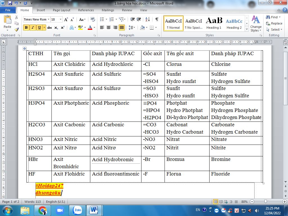Switch to Full Screen Reading view
The image size is (288, 216).
tap(221, 202)
